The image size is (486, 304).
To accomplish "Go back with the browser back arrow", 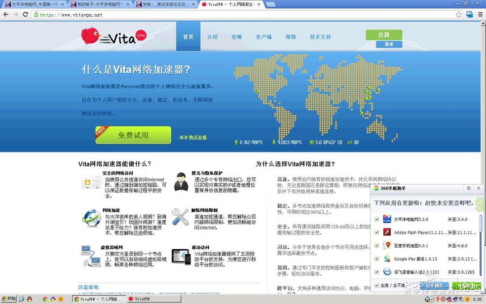I will point(6,15).
